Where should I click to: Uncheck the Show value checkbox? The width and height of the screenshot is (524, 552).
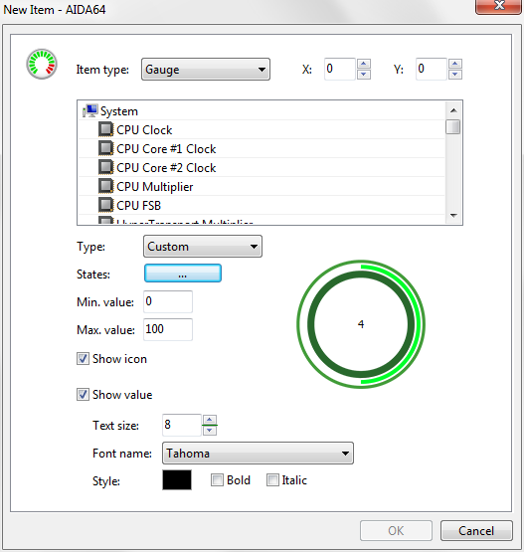pyautogui.click(x=83, y=394)
